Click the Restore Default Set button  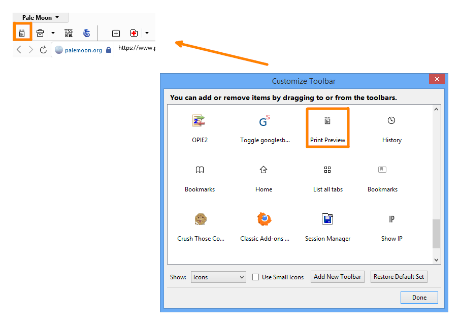(x=399, y=277)
